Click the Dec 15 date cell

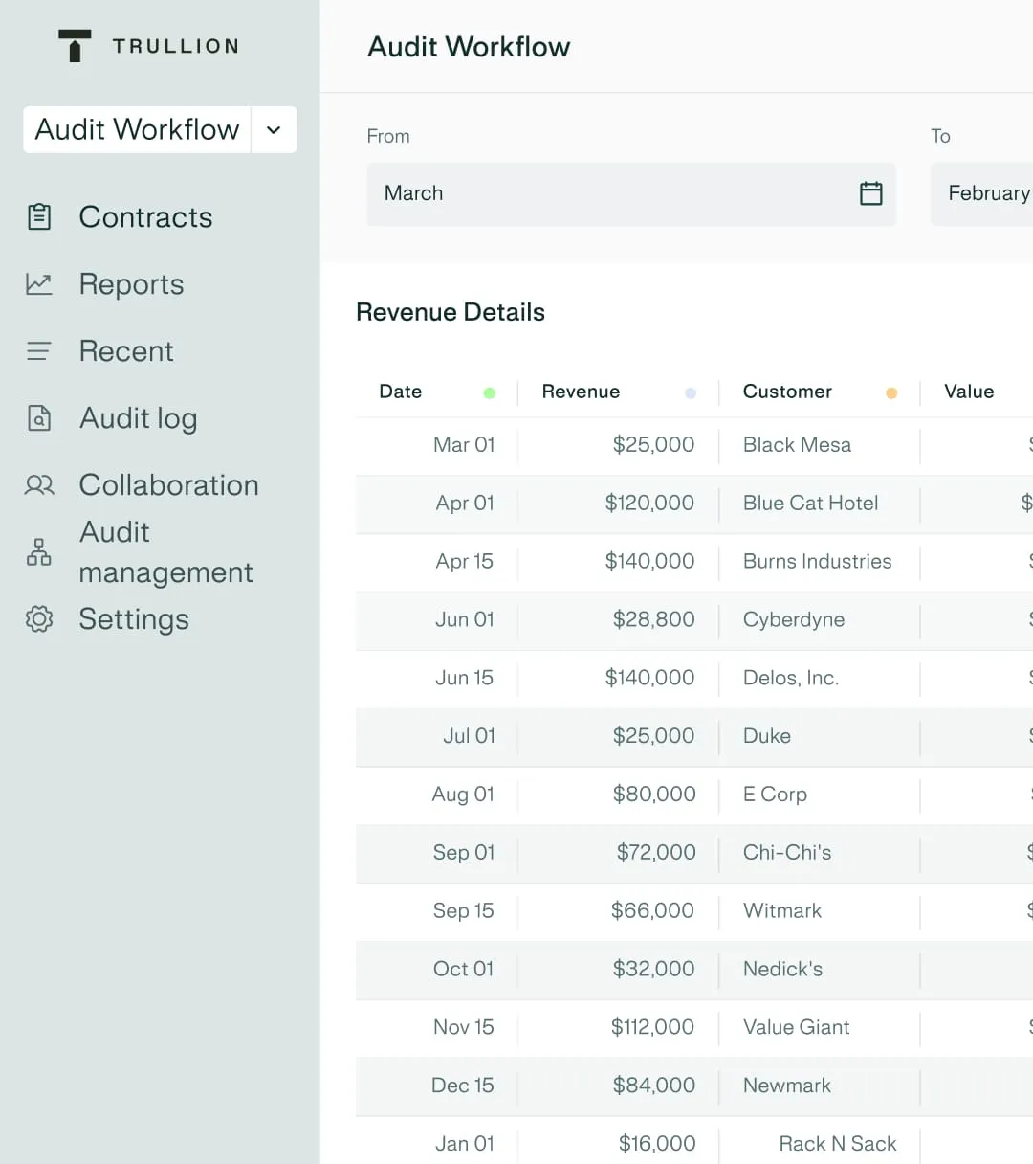[463, 1086]
